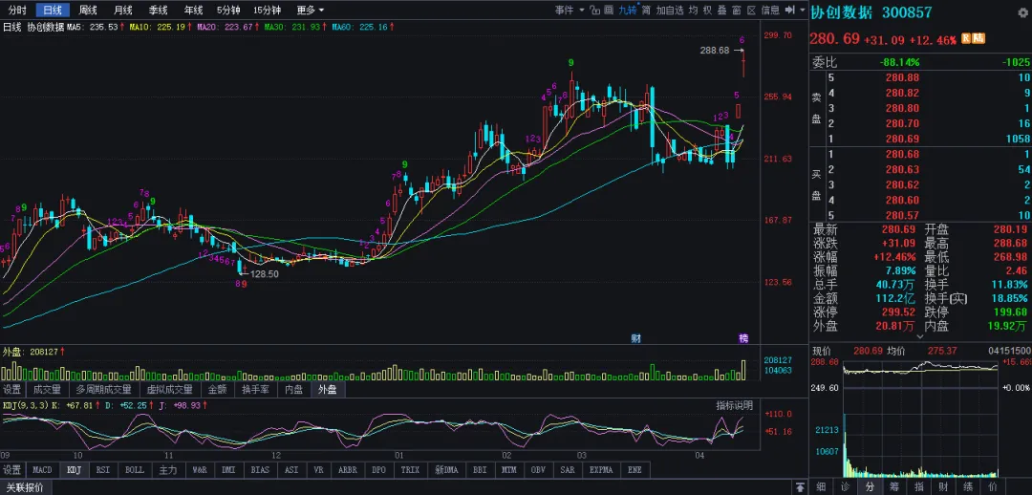Switch indicator to DMI
The width and height of the screenshot is (1032, 495).
click(x=228, y=470)
